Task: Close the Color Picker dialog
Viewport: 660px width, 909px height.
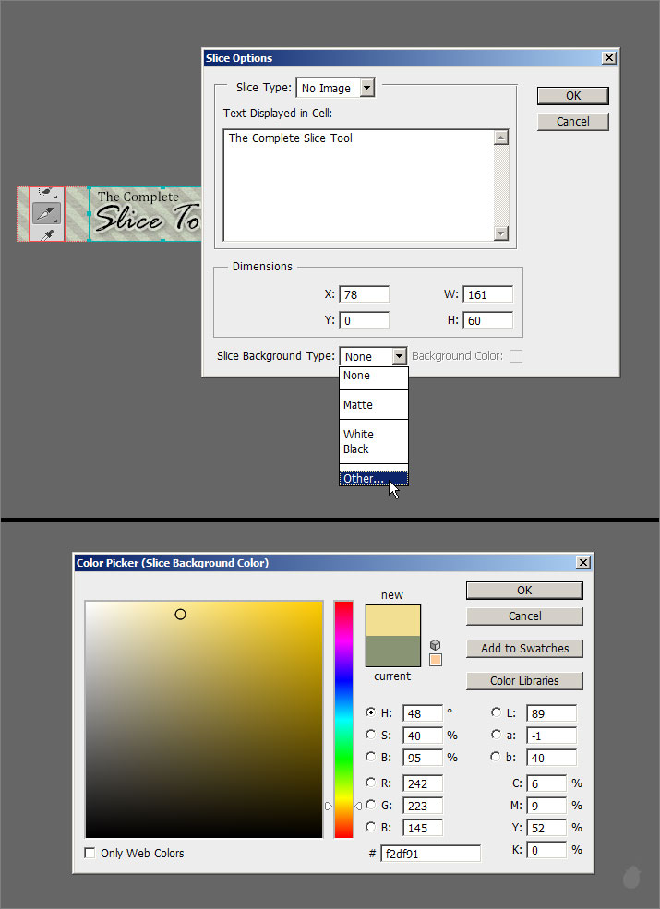Action: pos(582,563)
